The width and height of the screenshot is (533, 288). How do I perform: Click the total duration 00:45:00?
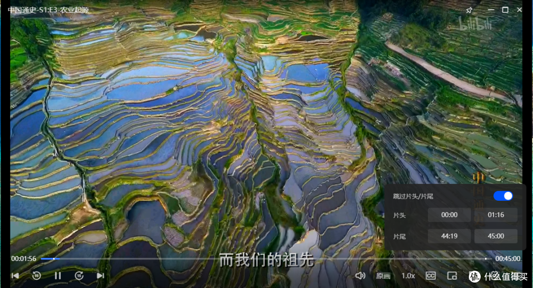[507, 258]
